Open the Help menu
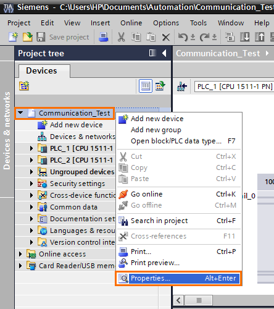The width and height of the screenshot is (274, 309). click(x=262, y=23)
